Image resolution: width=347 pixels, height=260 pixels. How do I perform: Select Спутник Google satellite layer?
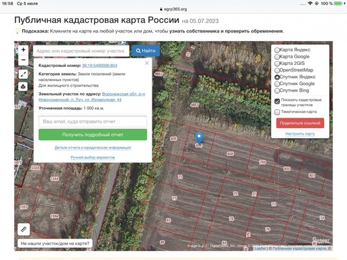coord(277,84)
